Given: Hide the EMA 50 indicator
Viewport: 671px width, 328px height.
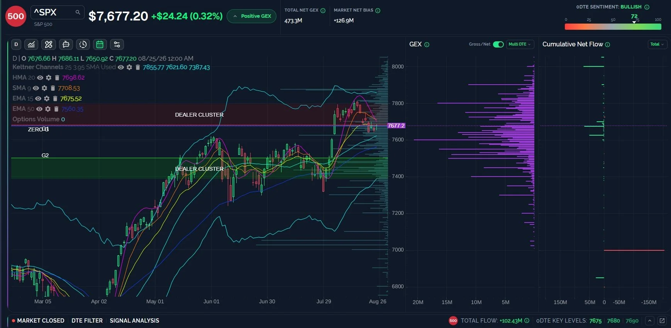Looking at the screenshot, I should [39, 109].
